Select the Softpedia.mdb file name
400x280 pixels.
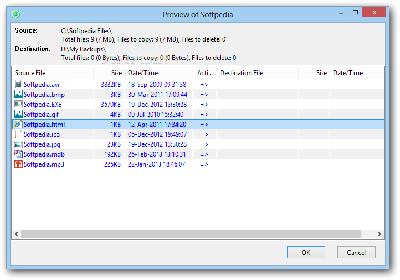(x=44, y=154)
